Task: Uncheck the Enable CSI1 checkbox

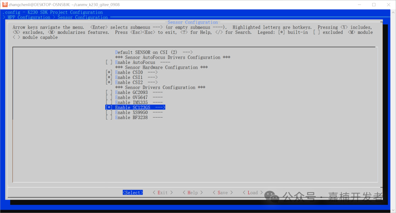Action: [x=109, y=77]
